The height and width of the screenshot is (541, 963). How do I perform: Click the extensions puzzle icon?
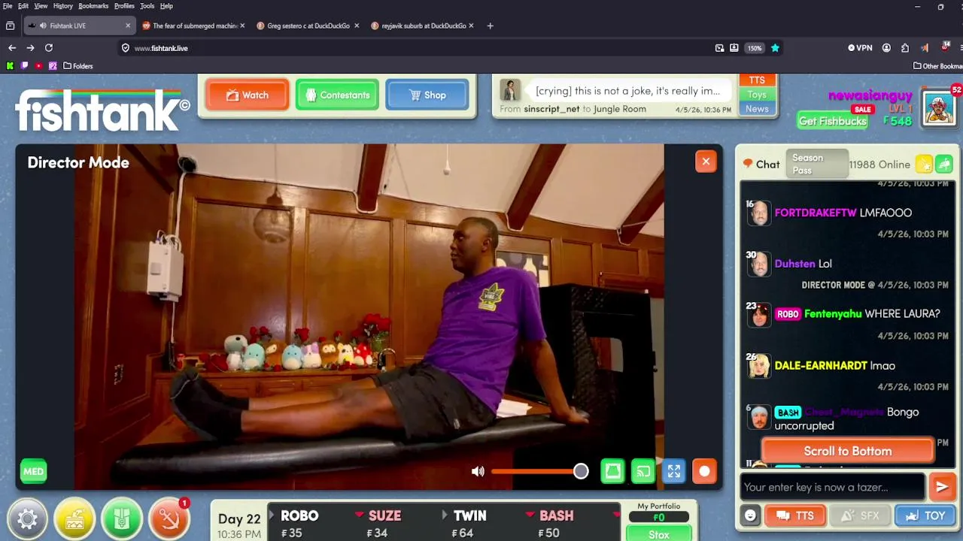[905, 47]
